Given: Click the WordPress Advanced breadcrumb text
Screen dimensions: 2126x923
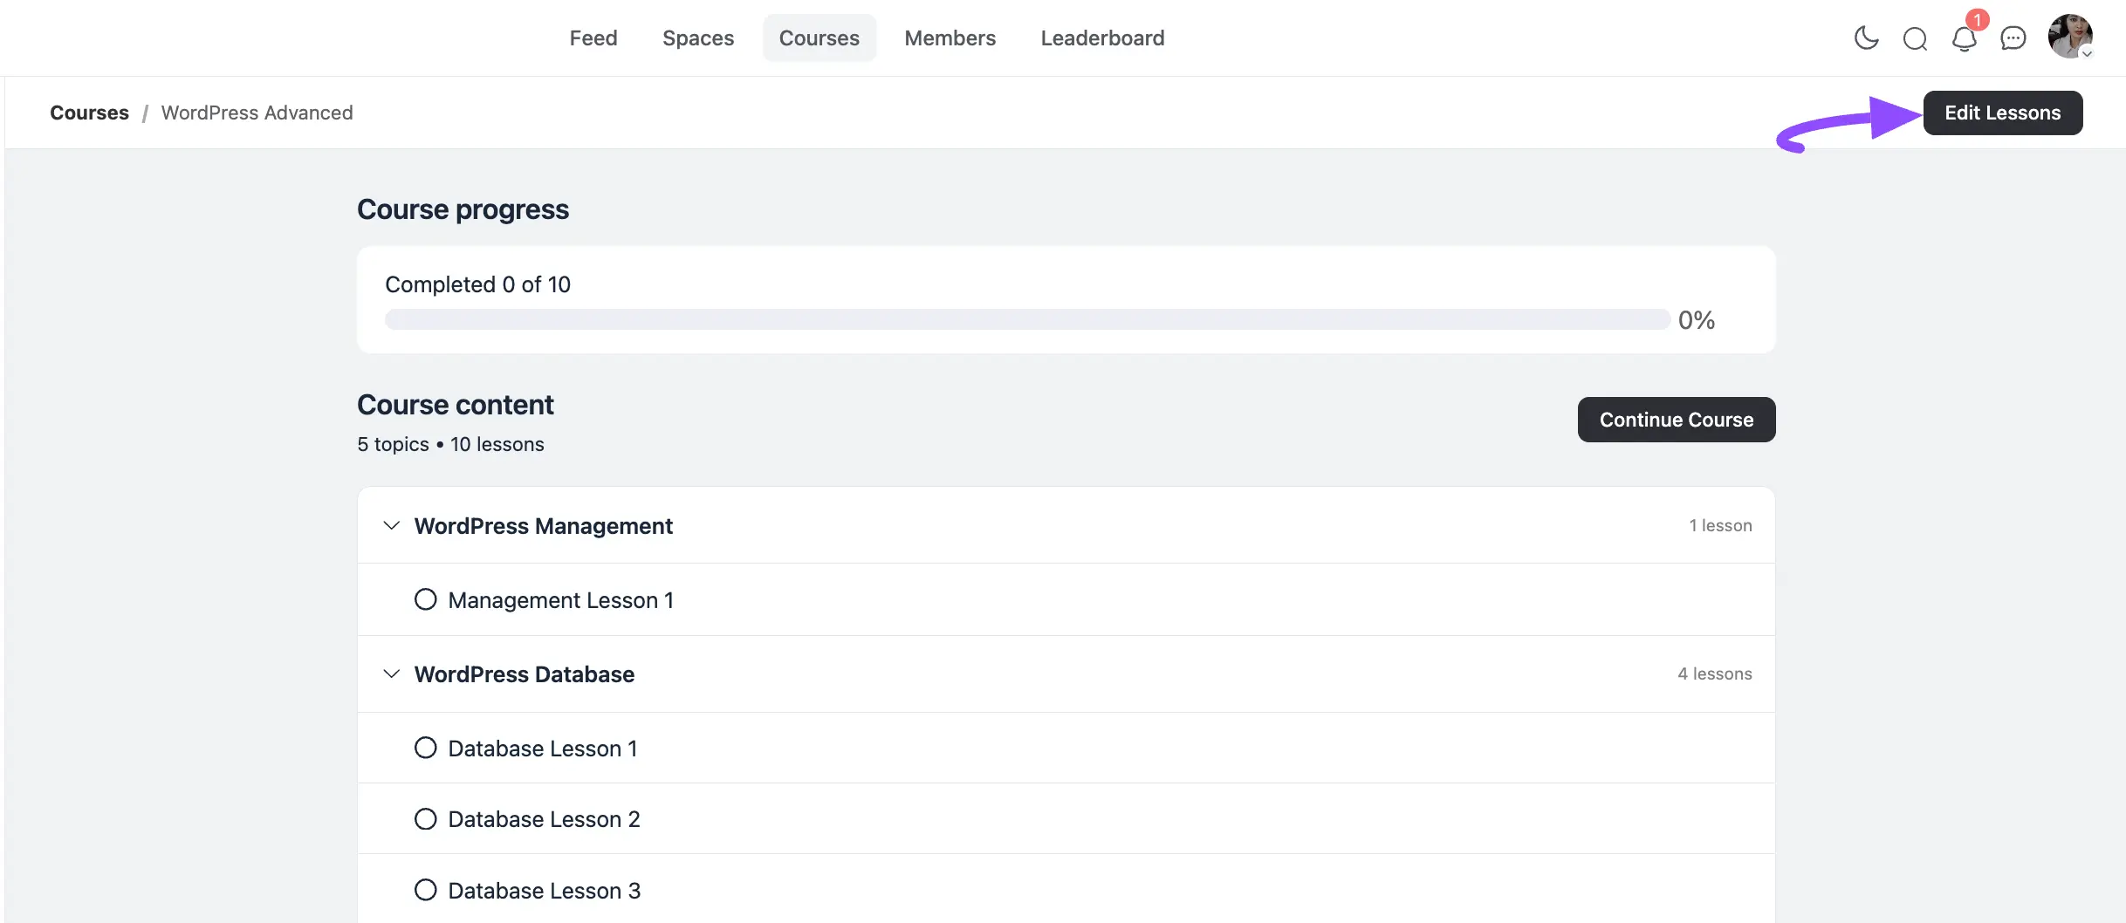Looking at the screenshot, I should pyautogui.click(x=257, y=113).
